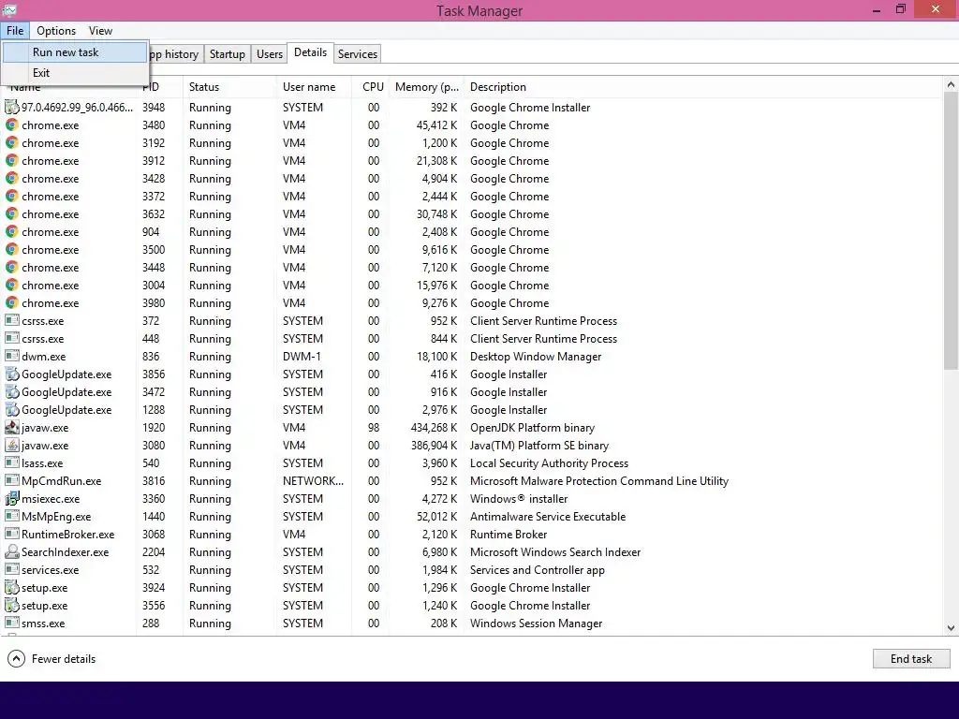Image resolution: width=959 pixels, height=719 pixels.
Task: Click the lsass.exe process icon
Action: 11,462
